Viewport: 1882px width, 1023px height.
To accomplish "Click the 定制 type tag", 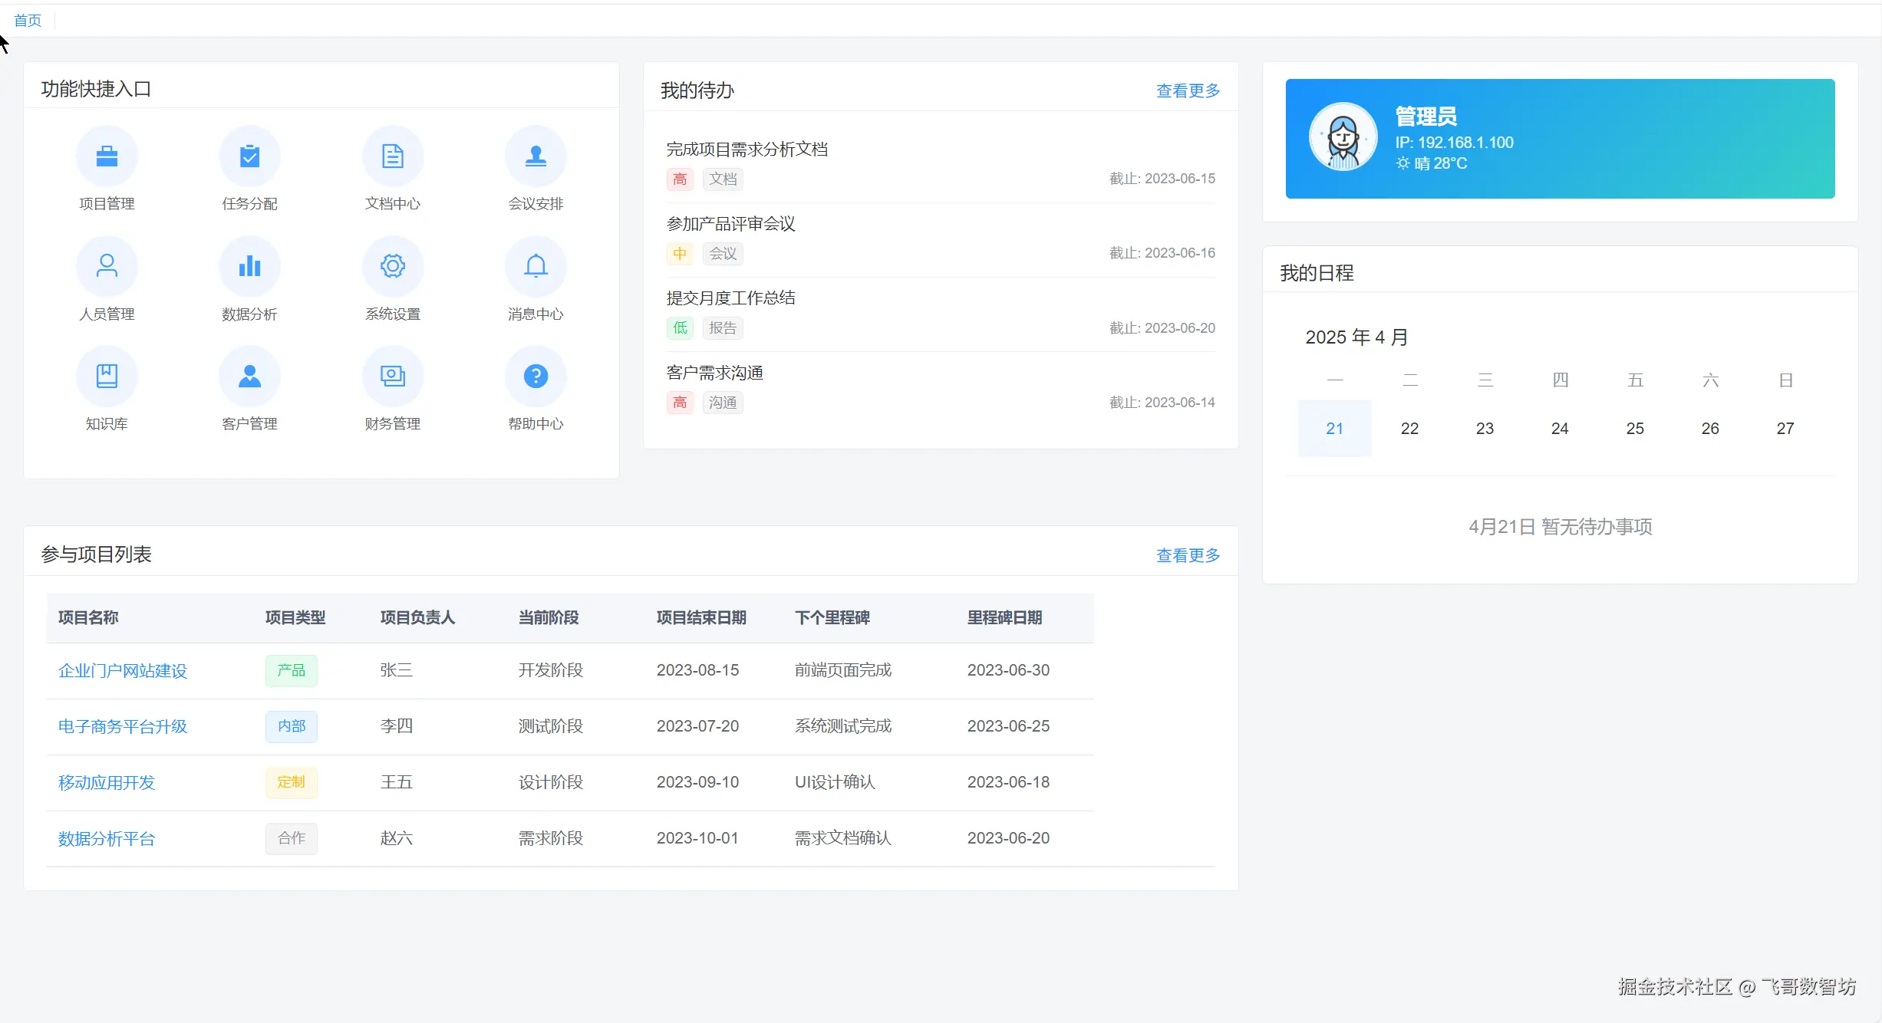I will tap(292, 783).
